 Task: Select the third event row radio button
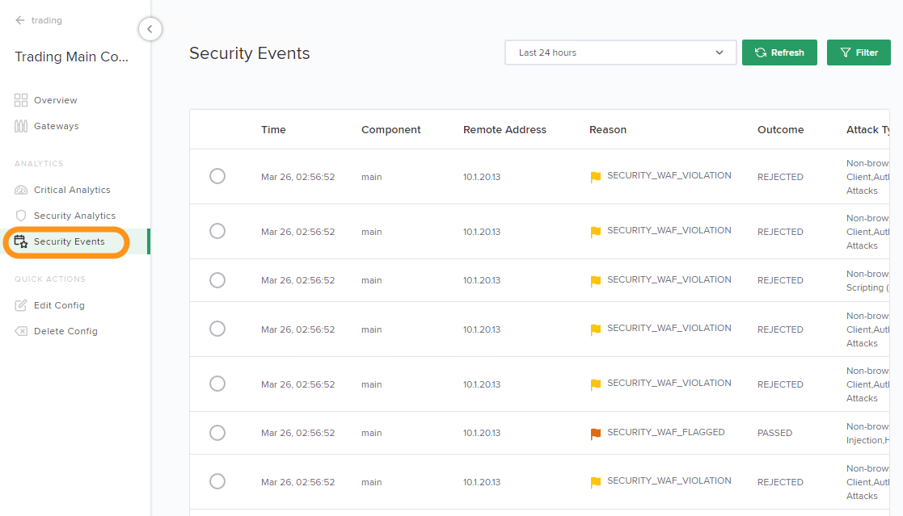(x=217, y=280)
